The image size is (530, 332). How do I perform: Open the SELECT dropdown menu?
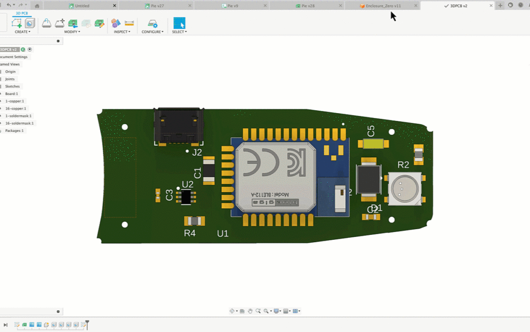tap(179, 32)
